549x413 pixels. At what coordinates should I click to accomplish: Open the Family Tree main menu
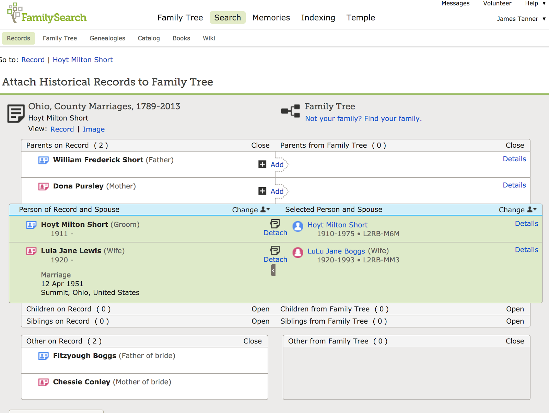click(180, 17)
